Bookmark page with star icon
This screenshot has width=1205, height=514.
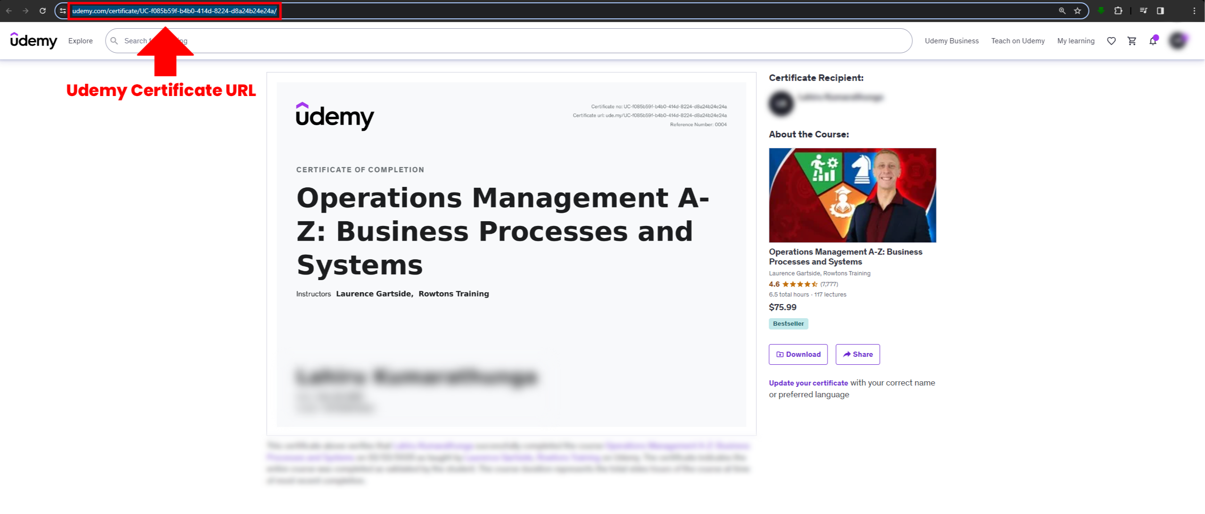[x=1078, y=11]
